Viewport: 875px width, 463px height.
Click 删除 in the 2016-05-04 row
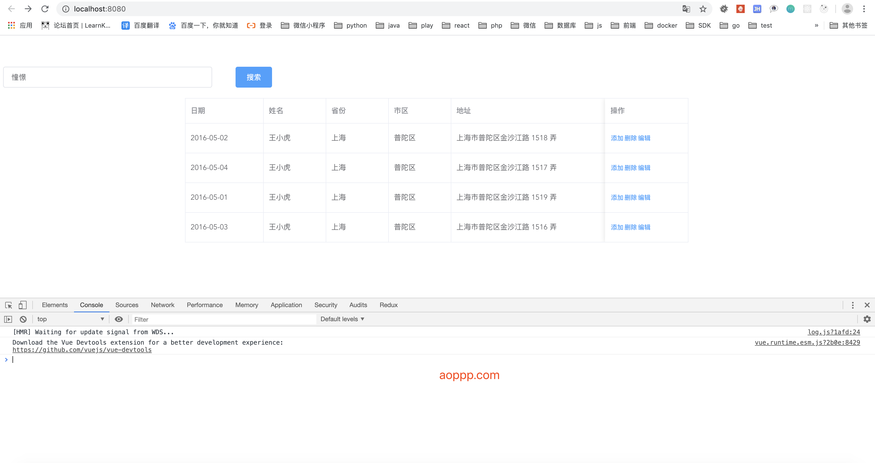pos(630,168)
